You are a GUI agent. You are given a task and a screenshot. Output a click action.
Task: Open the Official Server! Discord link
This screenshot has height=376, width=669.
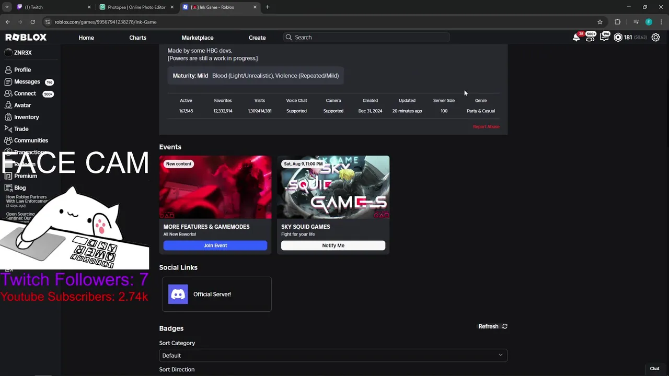pyautogui.click(x=217, y=294)
